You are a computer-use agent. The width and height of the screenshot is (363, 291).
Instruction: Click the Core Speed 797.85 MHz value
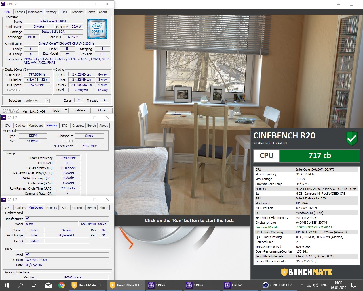click(x=37, y=74)
